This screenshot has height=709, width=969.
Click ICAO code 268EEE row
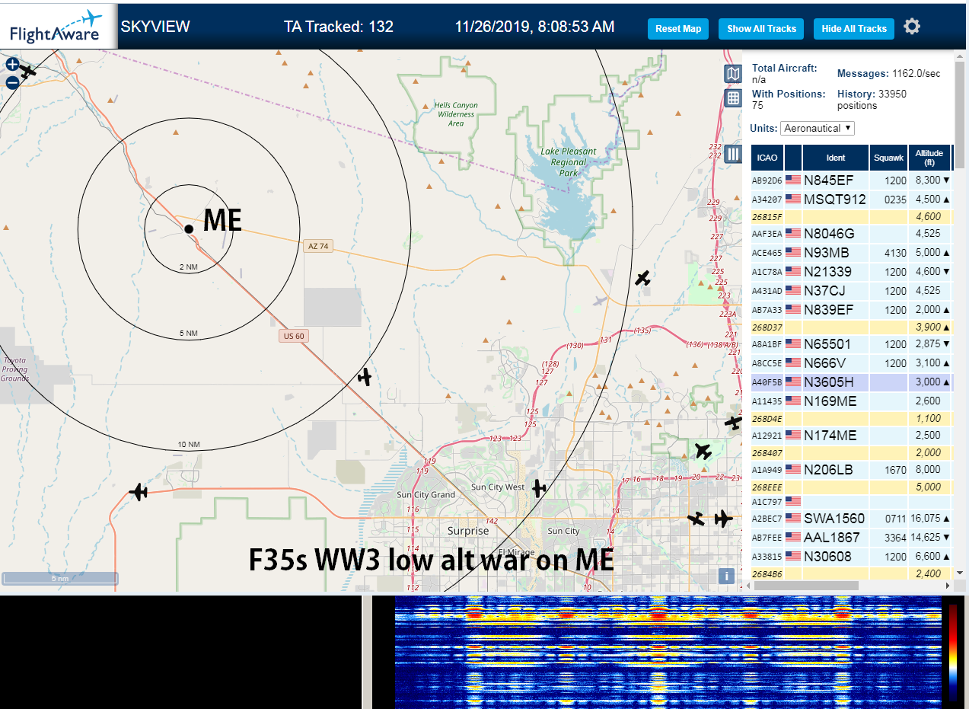coord(851,487)
